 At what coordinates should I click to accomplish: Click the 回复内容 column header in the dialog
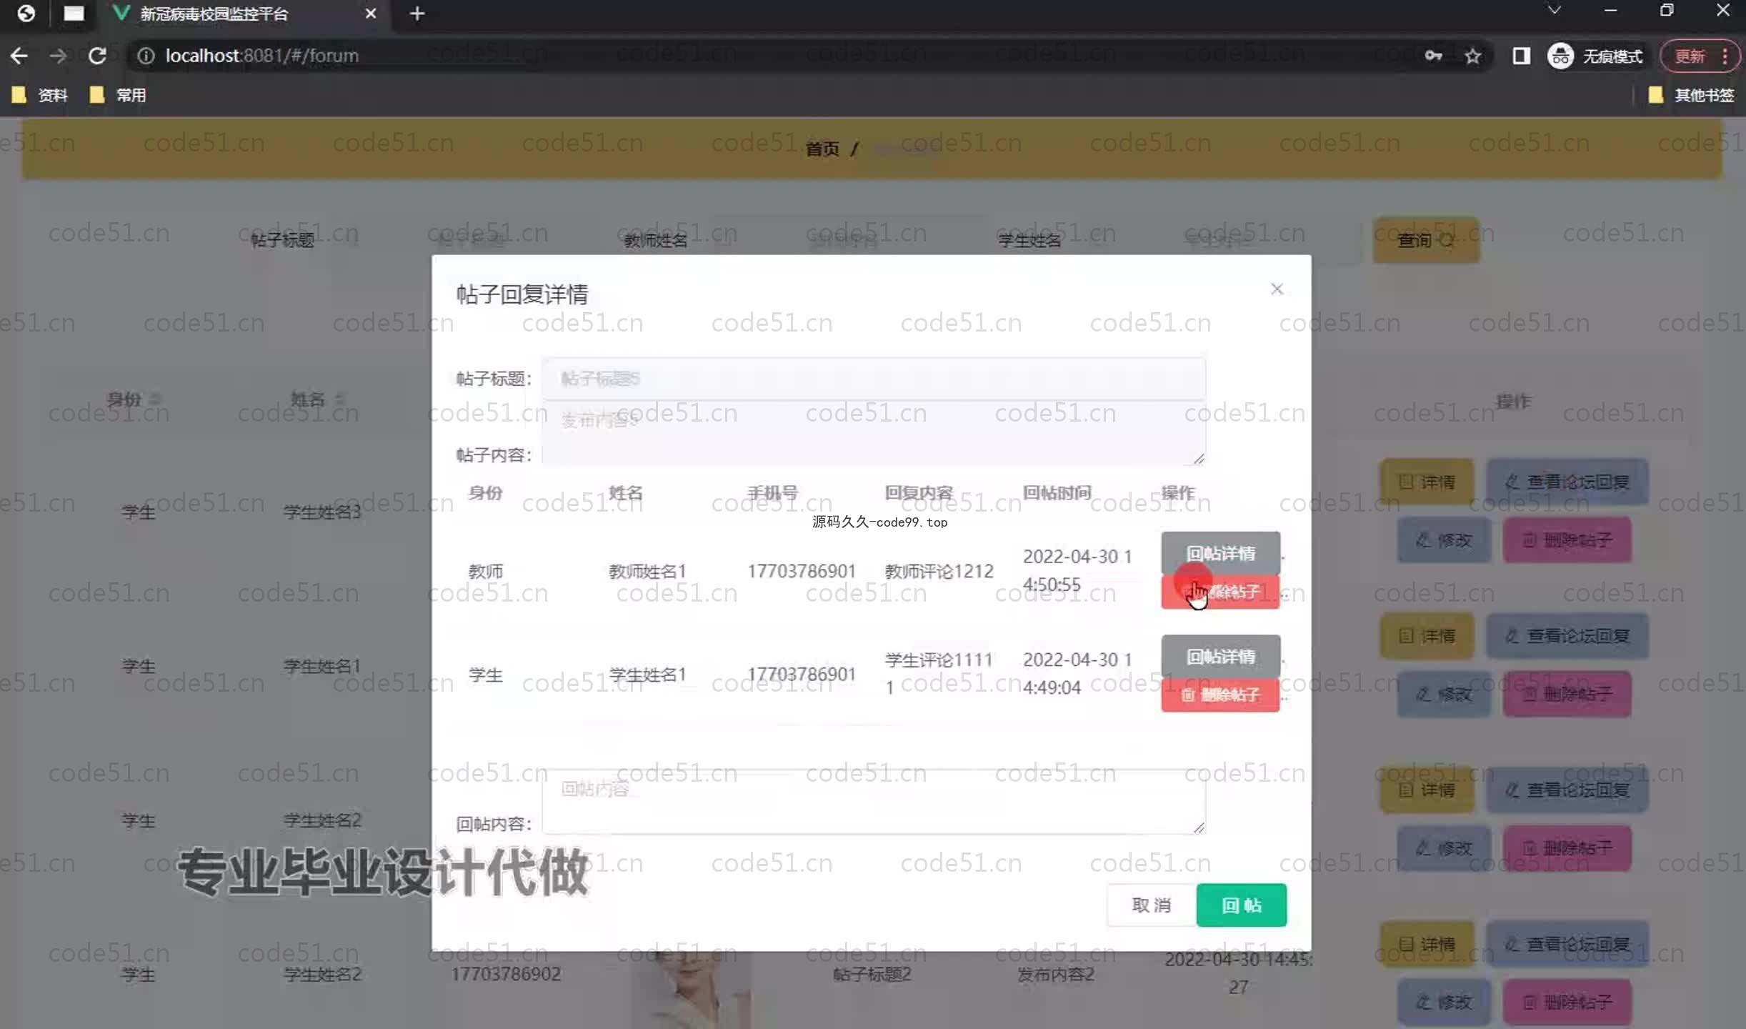coord(919,492)
